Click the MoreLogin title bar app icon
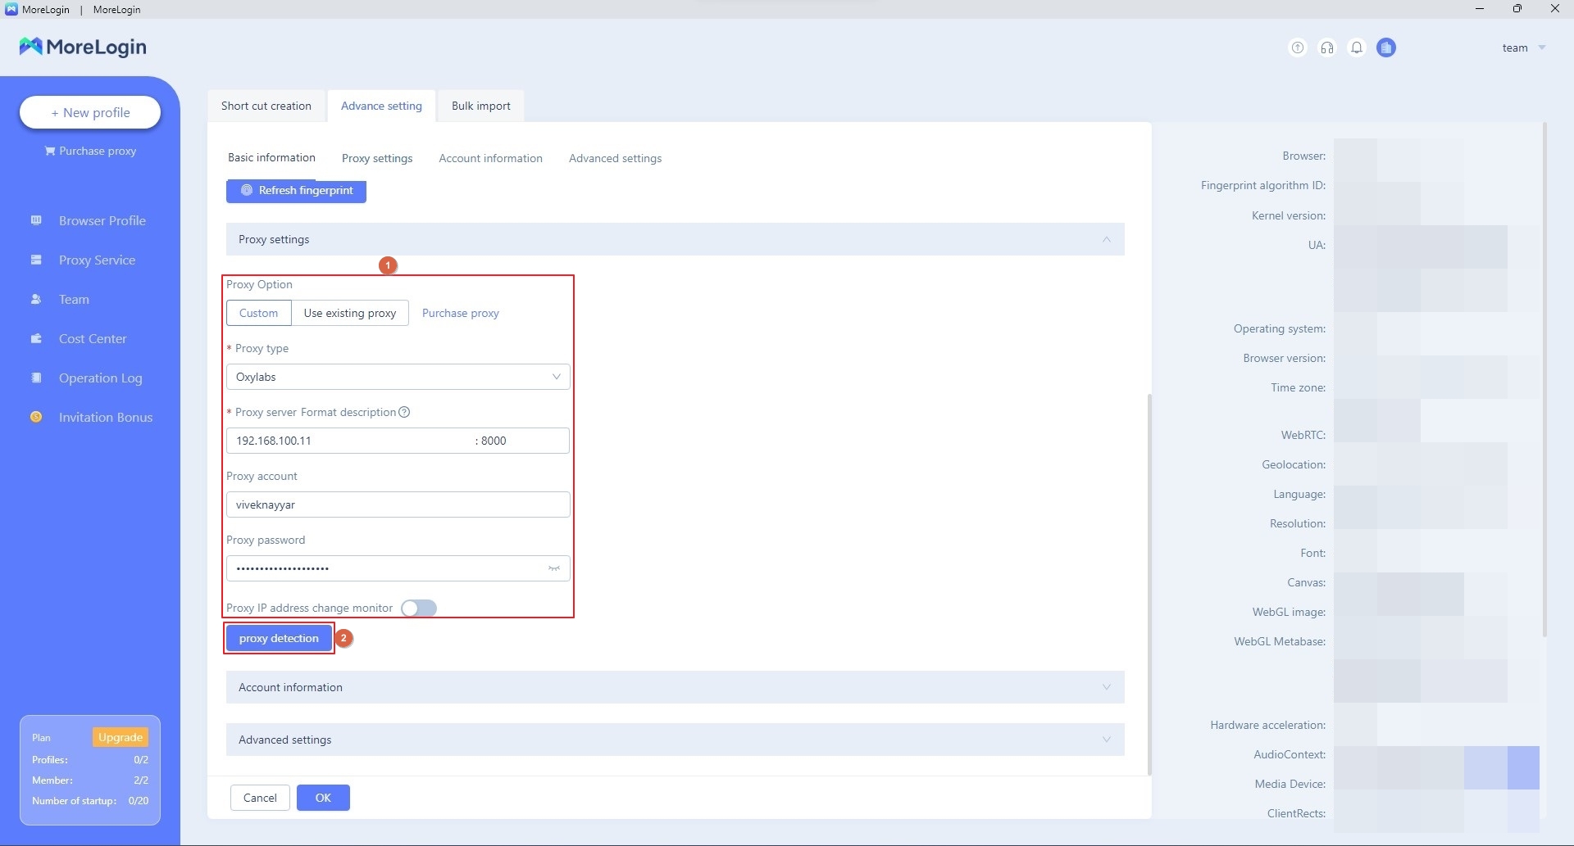1574x846 pixels. [x=11, y=9]
